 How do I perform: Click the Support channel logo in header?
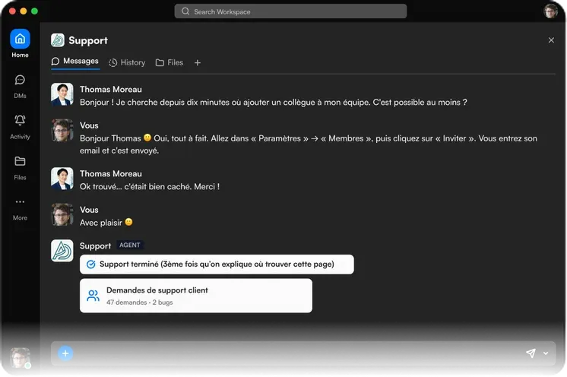point(58,40)
